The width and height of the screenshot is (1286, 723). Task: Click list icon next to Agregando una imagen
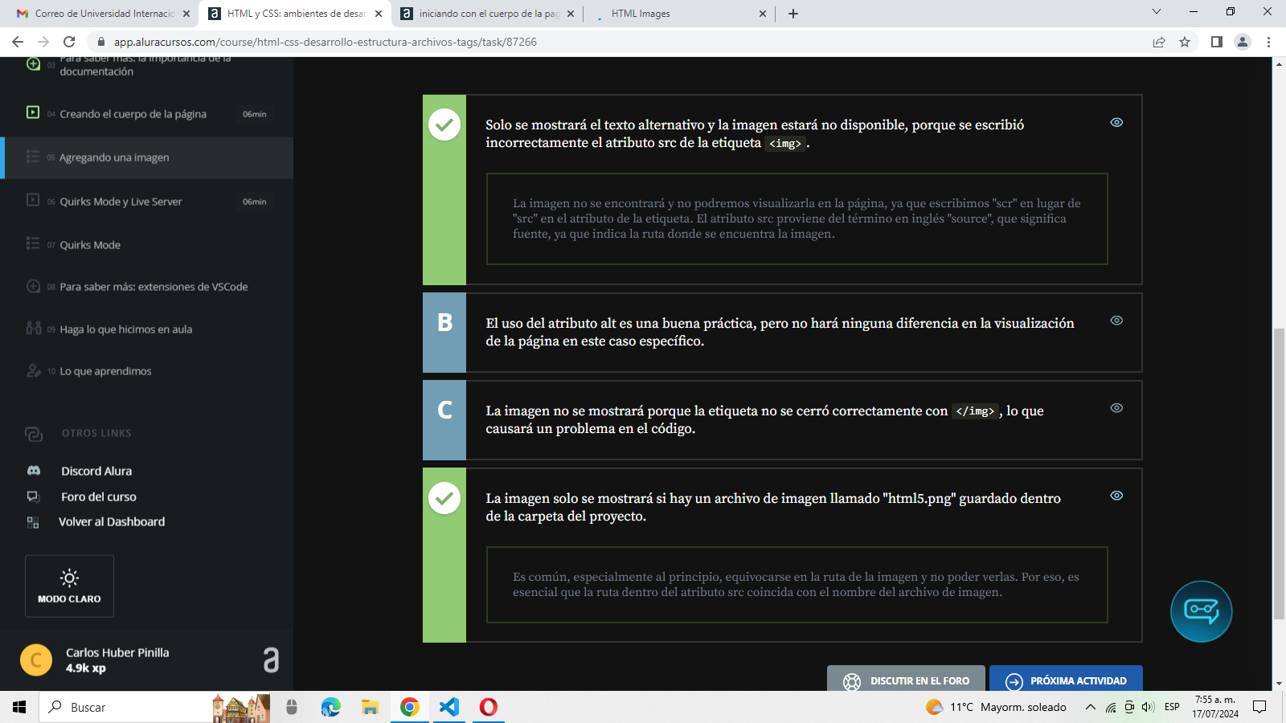pyautogui.click(x=33, y=157)
